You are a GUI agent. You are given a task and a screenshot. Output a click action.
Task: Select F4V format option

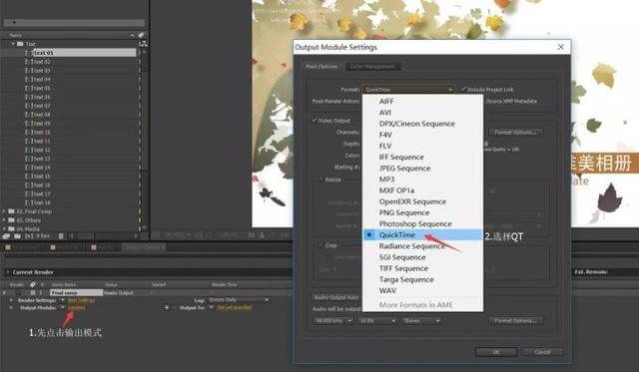pyautogui.click(x=385, y=135)
